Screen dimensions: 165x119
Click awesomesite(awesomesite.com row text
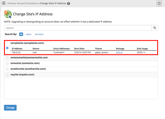click(29, 58)
